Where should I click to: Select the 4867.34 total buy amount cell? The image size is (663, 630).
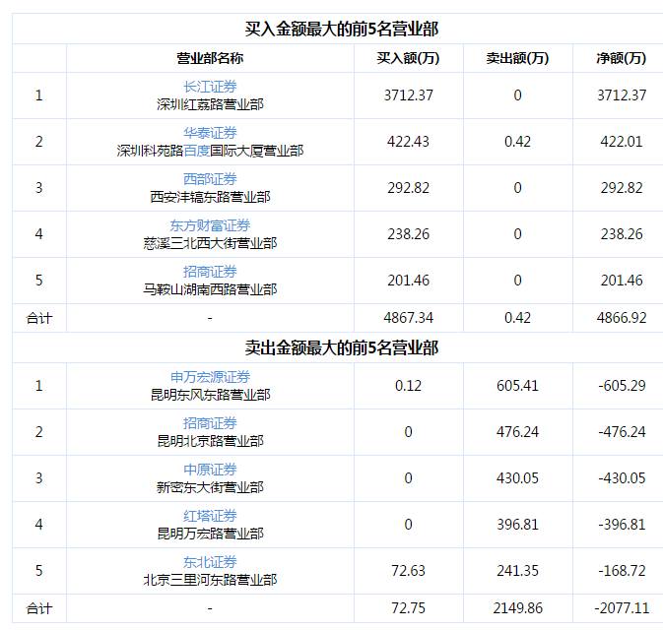coord(408,318)
